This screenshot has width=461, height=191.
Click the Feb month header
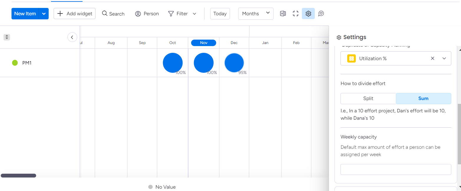pyautogui.click(x=296, y=43)
